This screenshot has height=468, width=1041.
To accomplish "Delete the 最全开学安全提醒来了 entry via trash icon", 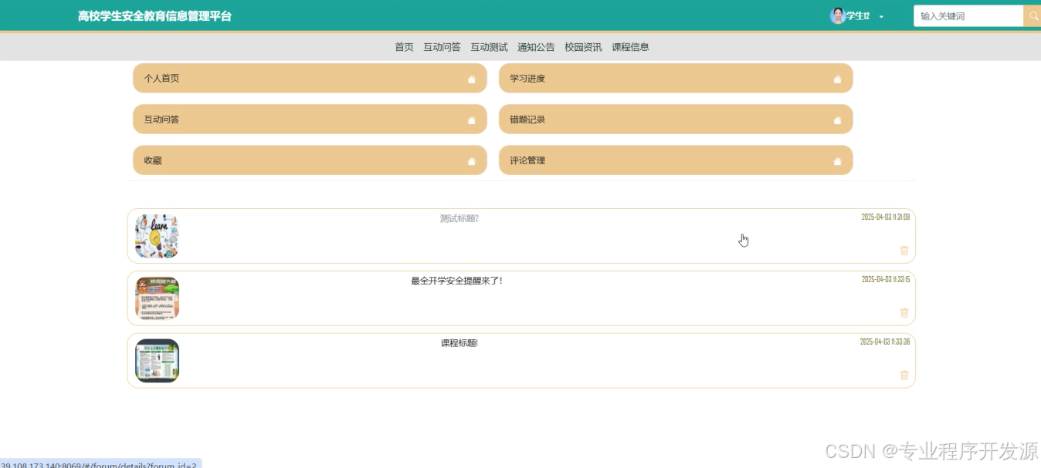I will point(904,313).
